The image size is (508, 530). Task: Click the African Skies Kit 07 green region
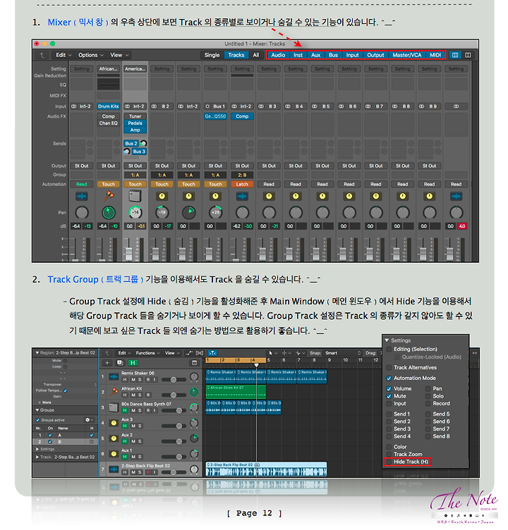(236, 392)
